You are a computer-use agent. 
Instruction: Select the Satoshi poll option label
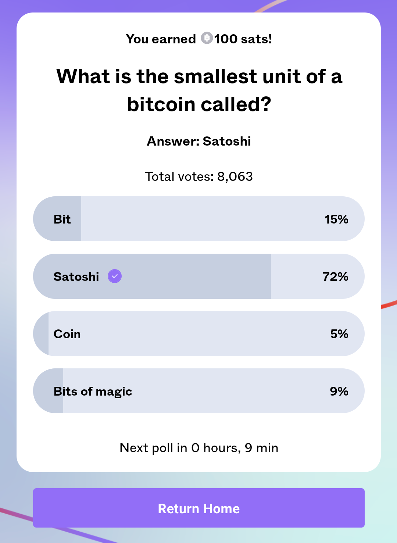tap(76, 276)
